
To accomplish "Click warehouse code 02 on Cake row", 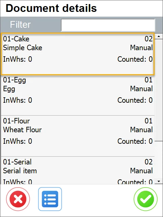I will (149, 39).
